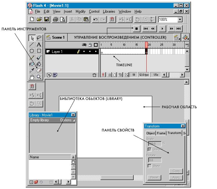Click the Copy icon in main toolbar
The width and height of the screenshot is (217, 189).
pos(79,19)
